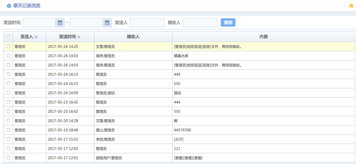
Task: Open the 发送人 column menu icon
Action: (x=36, y=37)
